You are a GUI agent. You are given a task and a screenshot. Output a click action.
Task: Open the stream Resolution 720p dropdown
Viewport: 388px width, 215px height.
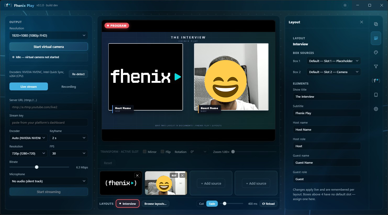29,153
